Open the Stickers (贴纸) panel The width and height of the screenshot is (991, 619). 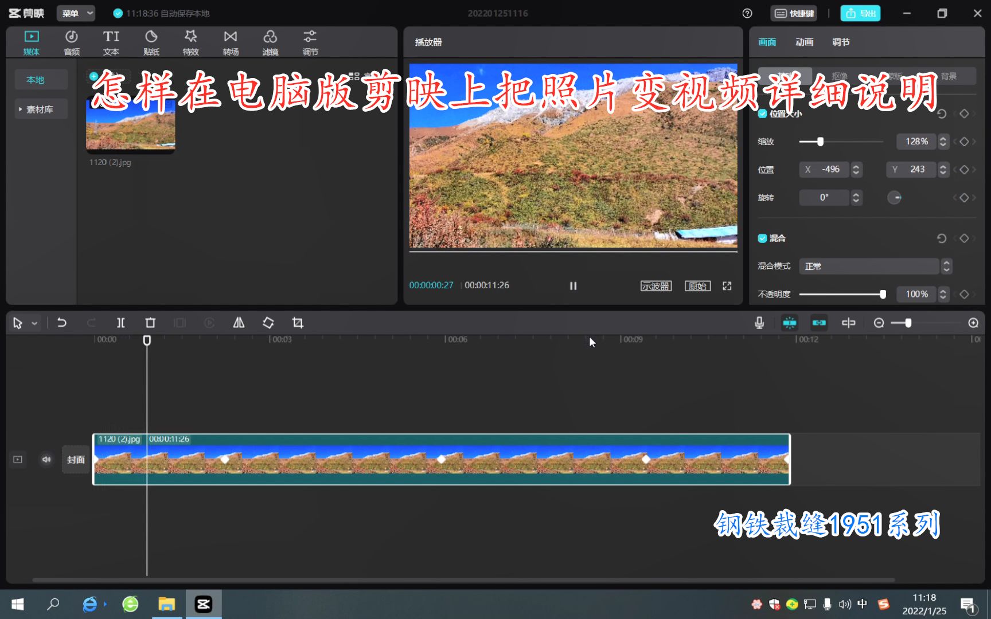[151, 43]
